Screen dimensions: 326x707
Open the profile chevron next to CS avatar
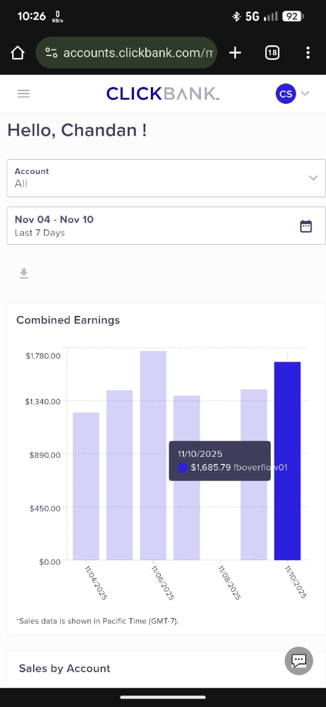click(x=304, y=93)
